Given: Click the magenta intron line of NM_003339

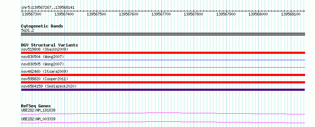Looking at the screenshot, I should pyautogui.click(x=163, y=122).
